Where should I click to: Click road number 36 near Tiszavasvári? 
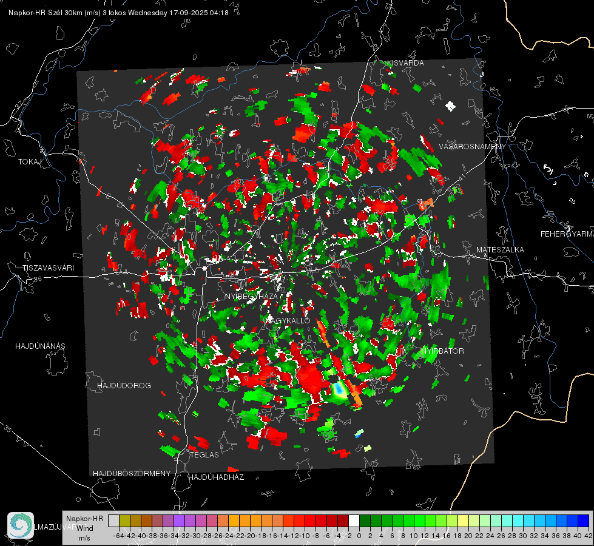(x=38, y=278)
